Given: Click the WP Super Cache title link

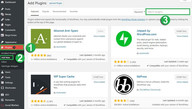Looking at the screenshot, I should tap(64, 76).
